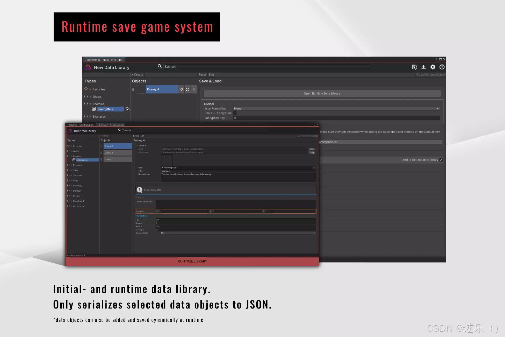
Task: Expand the Favorites type group
Action: (x=90, y=89)
